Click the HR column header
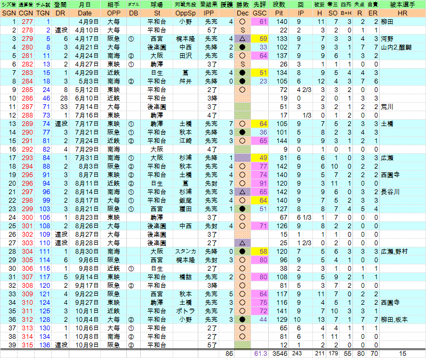Image resolution: width=426 pixels, height=358 pixels. [403, 13]
